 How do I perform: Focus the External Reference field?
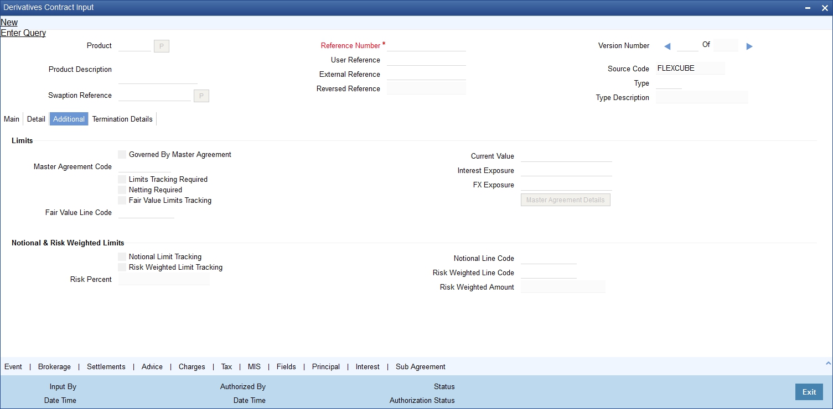coord(426,75)
